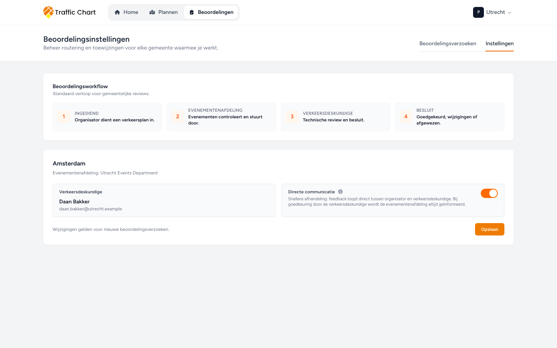Viewport: 557px width, 348px height.
Task: Click step number 1 Ingediend badge
Action: pos(64,117)
